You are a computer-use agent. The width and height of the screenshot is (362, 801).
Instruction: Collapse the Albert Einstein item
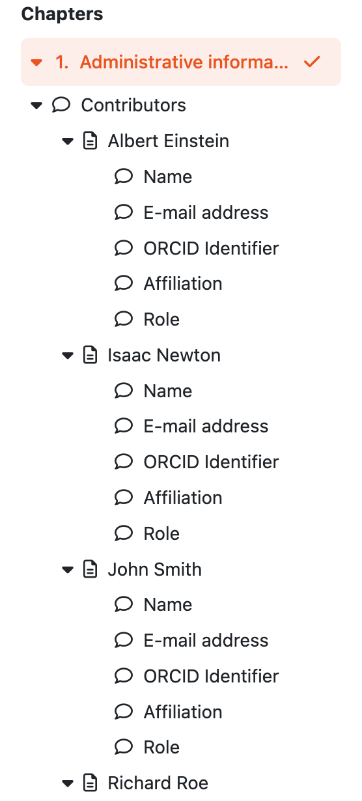coord(68,141)
